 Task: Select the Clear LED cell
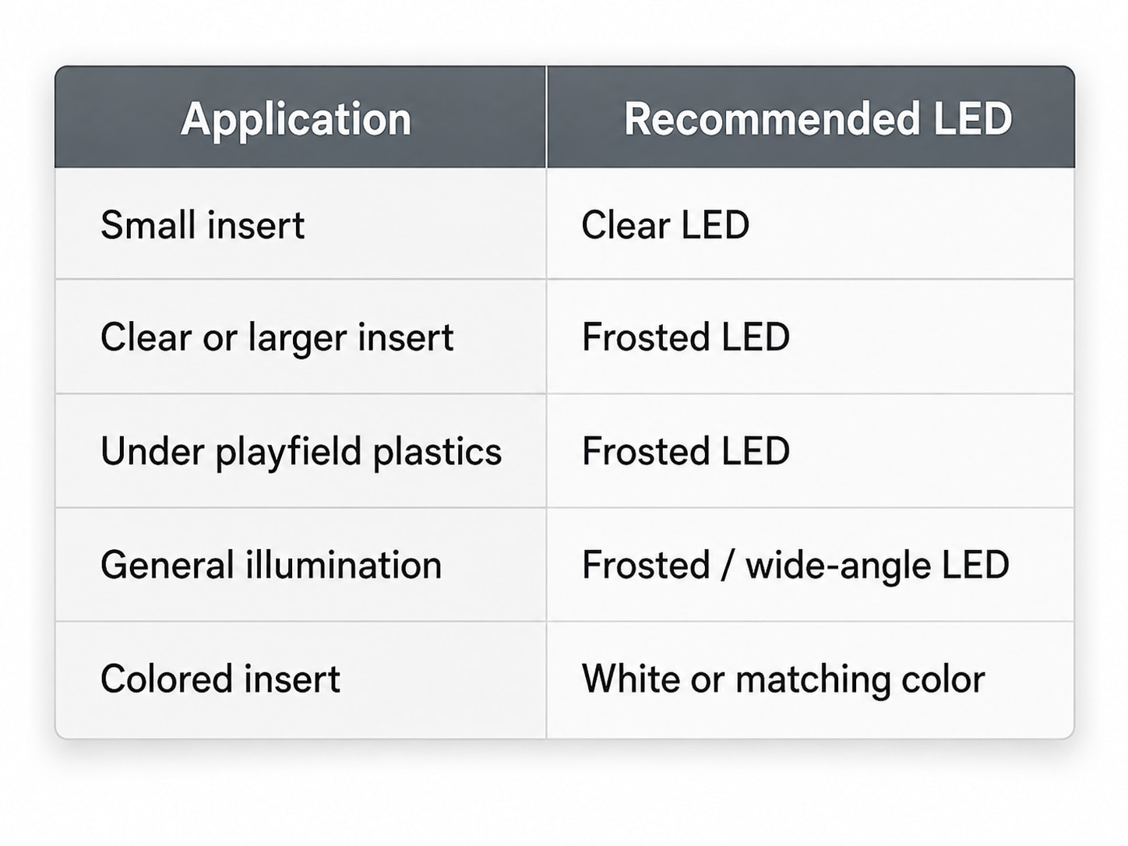click(811, 224)
